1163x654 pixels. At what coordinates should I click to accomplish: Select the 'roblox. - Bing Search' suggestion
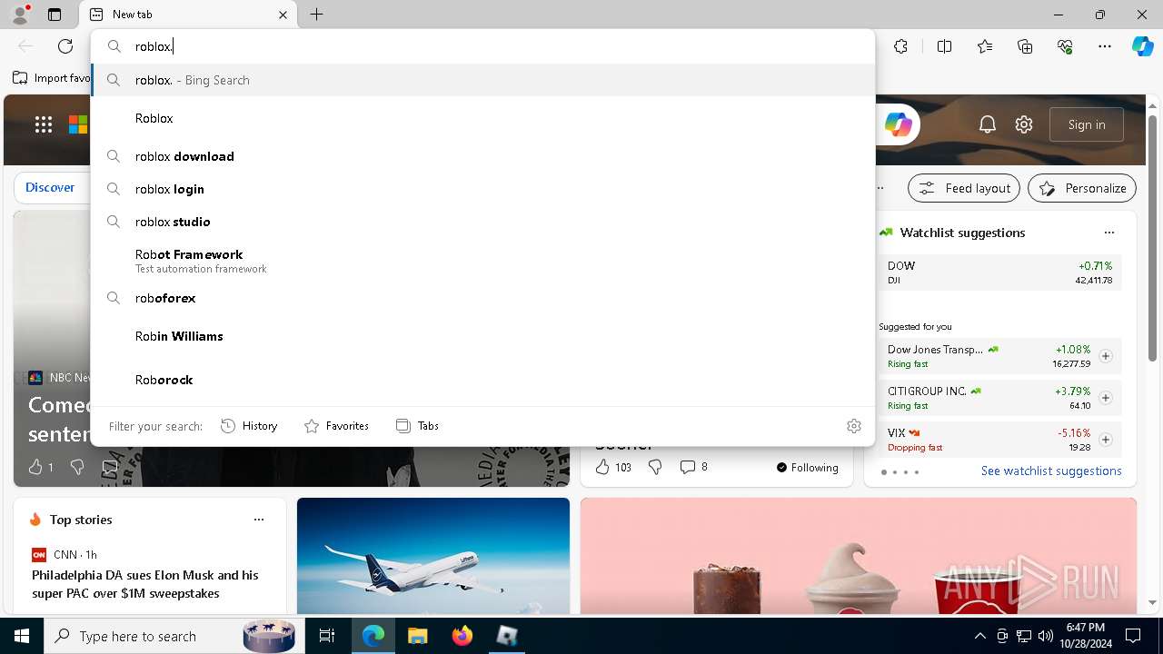click(483, 80)
